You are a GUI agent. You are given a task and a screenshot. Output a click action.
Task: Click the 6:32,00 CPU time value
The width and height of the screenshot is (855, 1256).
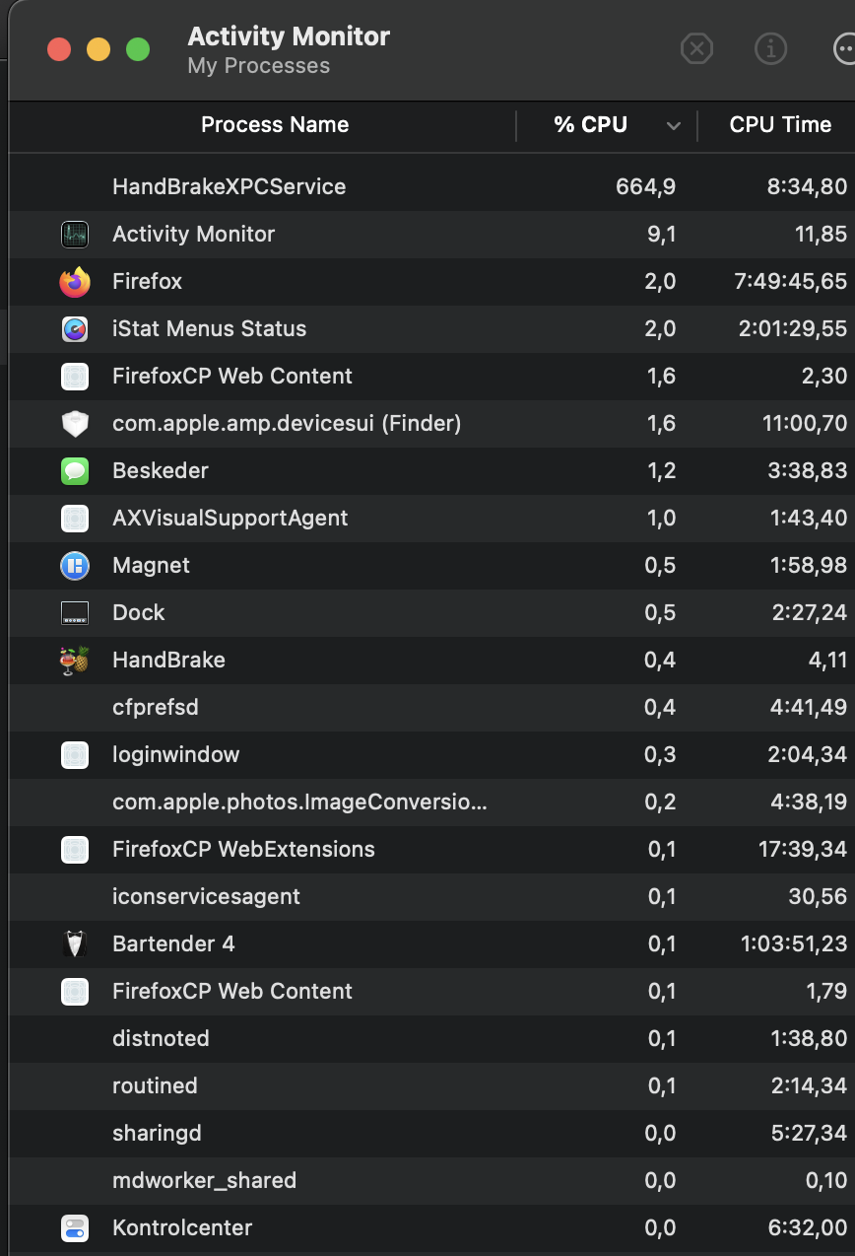808,1227
